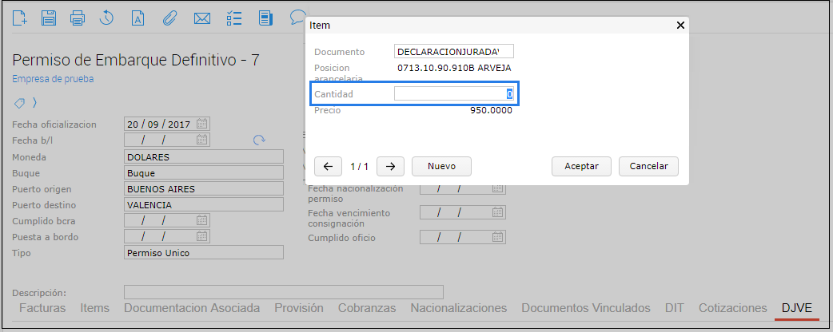Open calendar picker for Fecha oficializacion

click(x=202, y=124)
